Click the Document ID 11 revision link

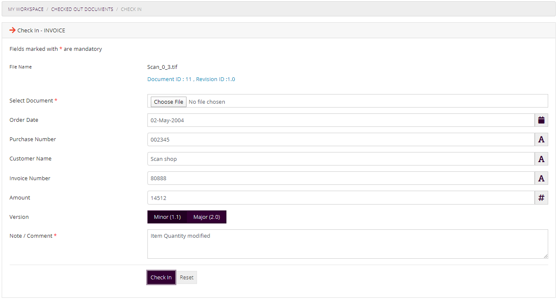point(191,79)
